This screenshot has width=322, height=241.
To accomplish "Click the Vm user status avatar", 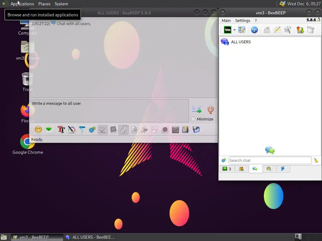I will pyautogui.click(x=228, y=30).
